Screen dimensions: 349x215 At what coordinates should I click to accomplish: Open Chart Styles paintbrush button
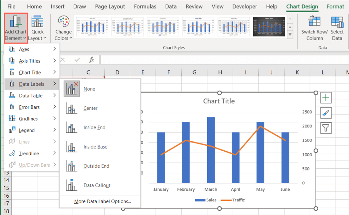click(x=326, y=113)
